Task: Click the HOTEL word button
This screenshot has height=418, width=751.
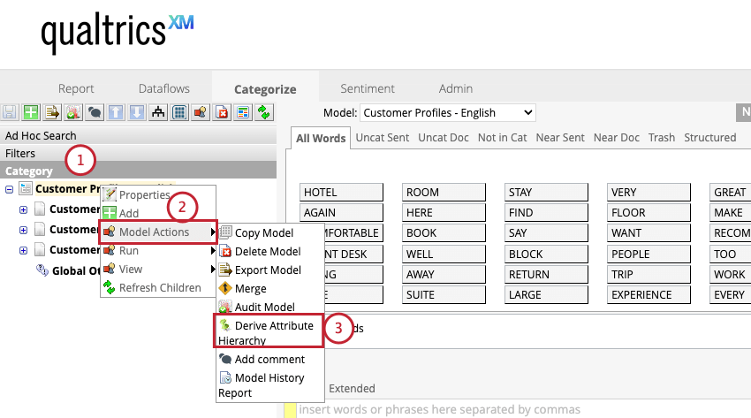Action: [x=340, y=192]
